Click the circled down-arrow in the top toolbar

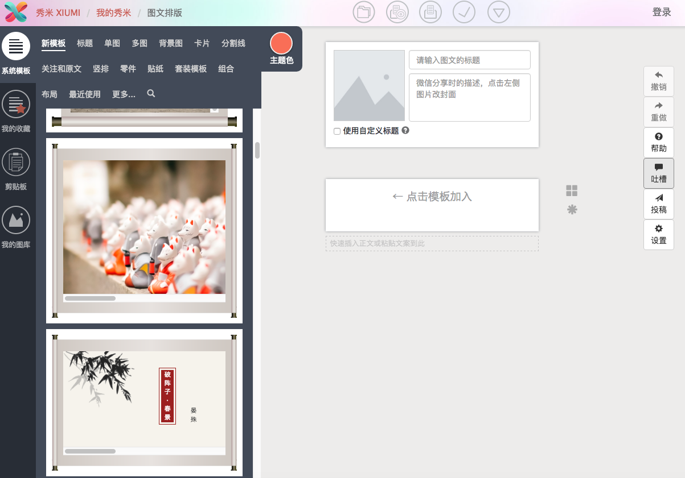[498, 12]
